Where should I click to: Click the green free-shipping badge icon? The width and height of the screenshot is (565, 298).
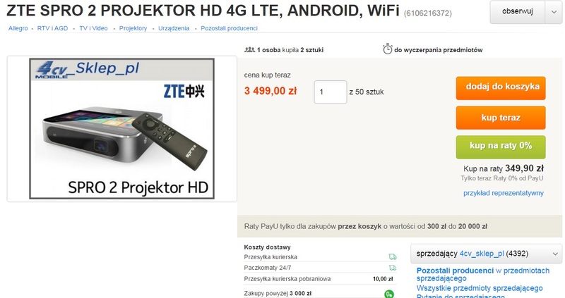coord(389,294)
